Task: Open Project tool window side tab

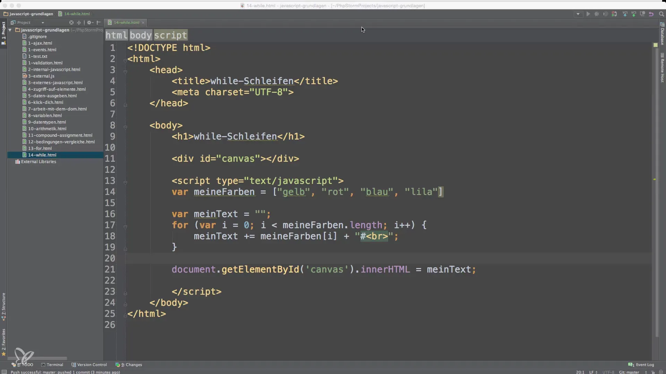Action: coord(3,33)
